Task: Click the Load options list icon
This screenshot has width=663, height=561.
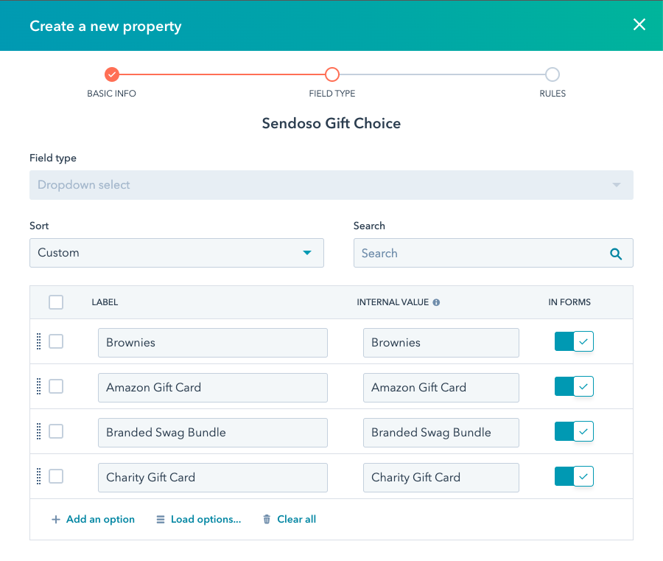Action: coord(161,520)
